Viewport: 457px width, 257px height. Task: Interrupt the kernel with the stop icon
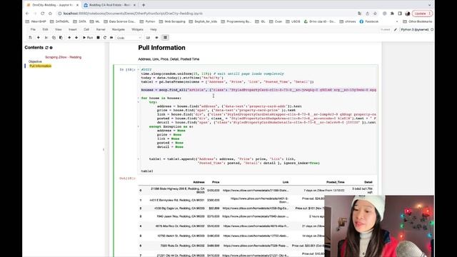pos(99,38)
